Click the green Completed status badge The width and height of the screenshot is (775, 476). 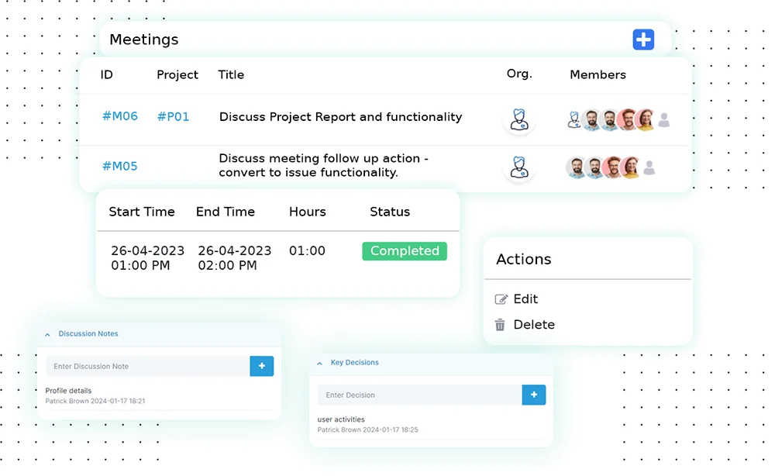(405, 251)
